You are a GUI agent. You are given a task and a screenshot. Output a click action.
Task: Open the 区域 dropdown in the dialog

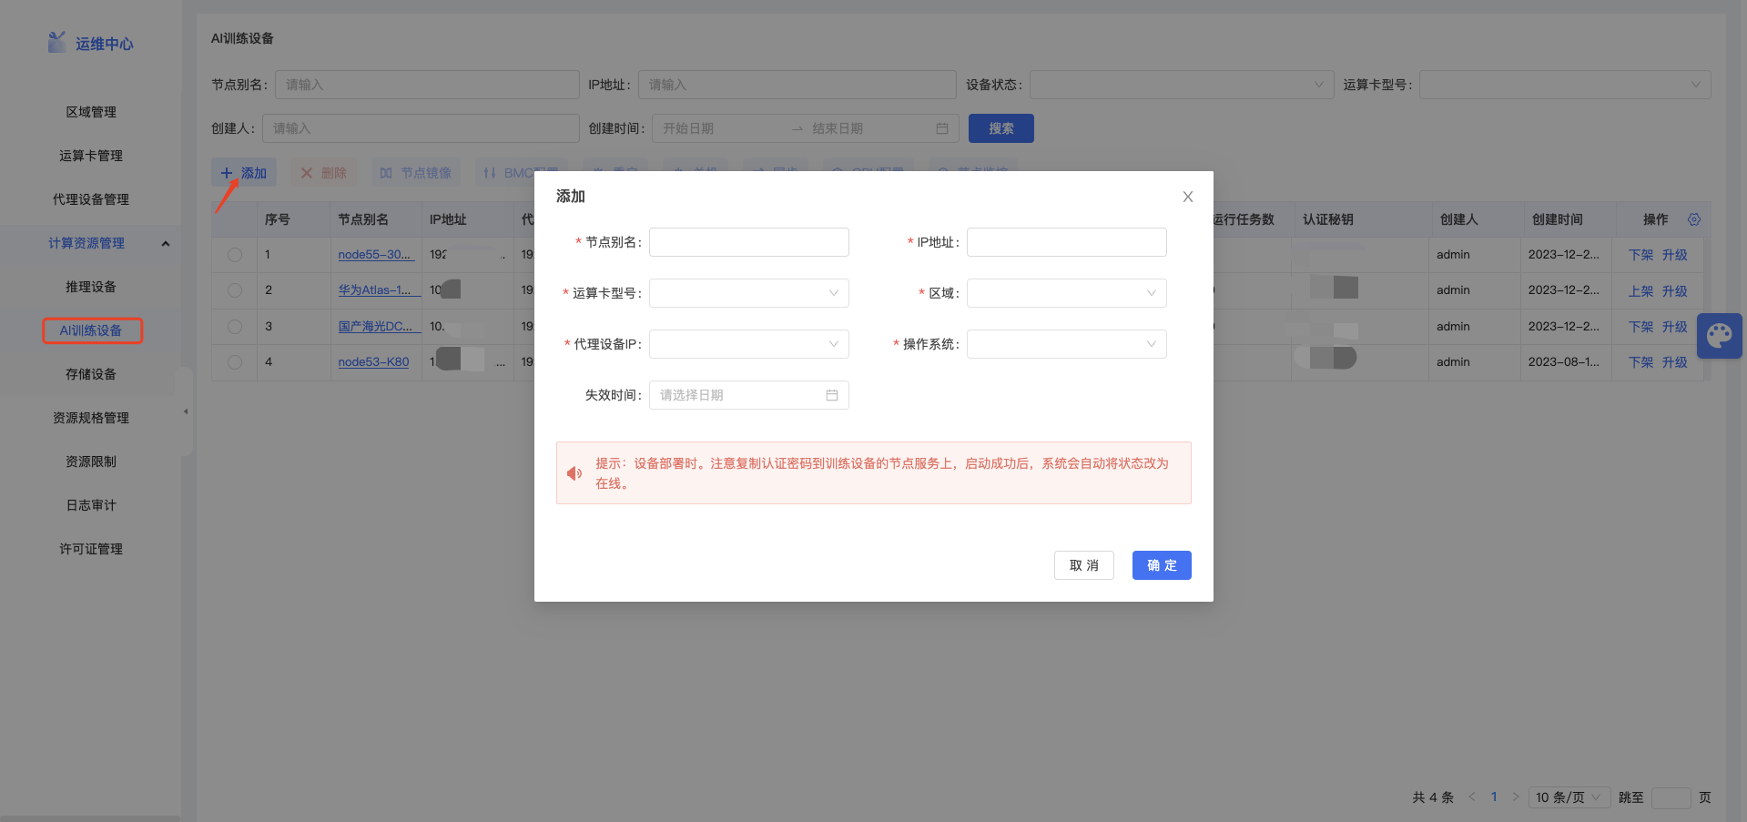1066,293
